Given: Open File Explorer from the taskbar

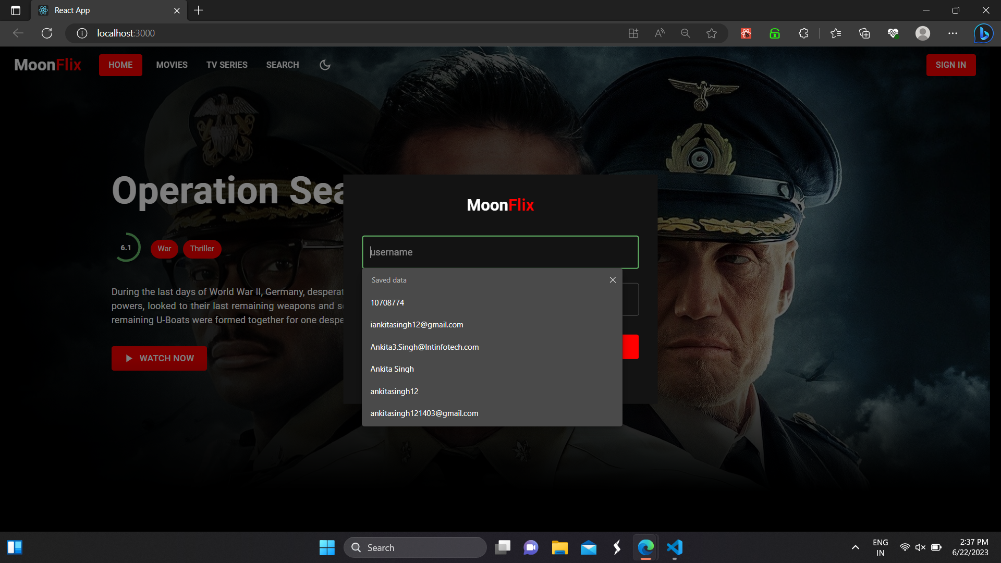Looking at the screenshot, I should [x=559, y=547].
